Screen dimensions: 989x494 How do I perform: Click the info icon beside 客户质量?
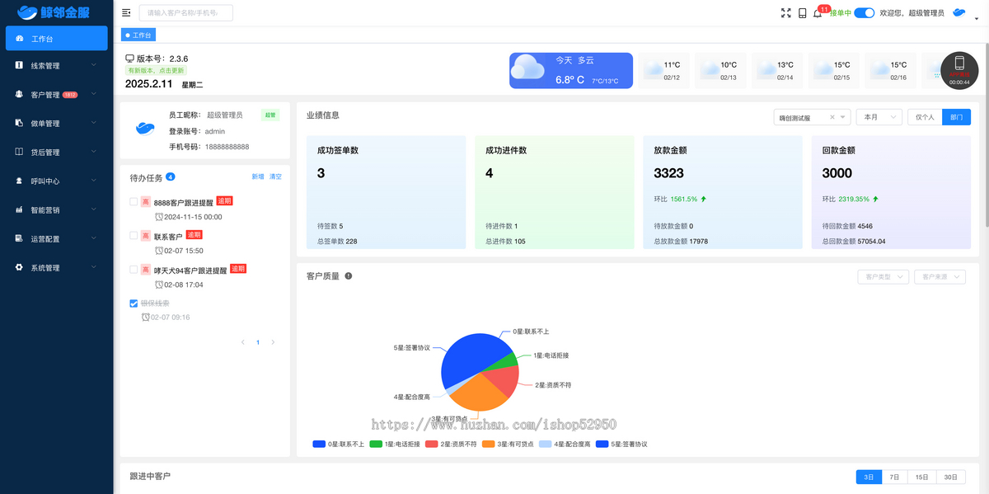pyautogui.click(x=349, y=276)
